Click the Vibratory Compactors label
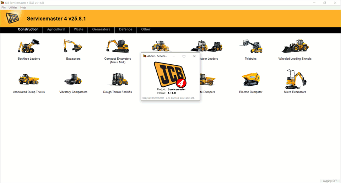Screen dimensions: 341x183 (x=73, y=92)
